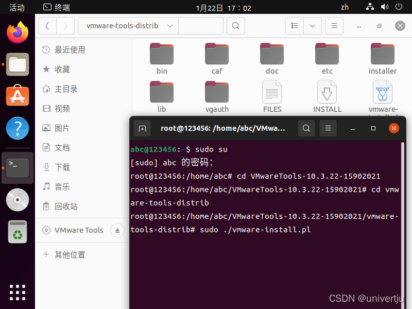Viewport: 412px width, 309px height.
Task: Open view options dropdown arrow
Action: click(313, 26)
